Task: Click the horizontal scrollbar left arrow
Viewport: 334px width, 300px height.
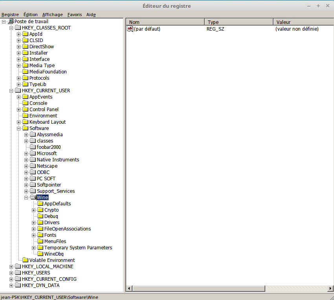Action: (x=129, y=289)
